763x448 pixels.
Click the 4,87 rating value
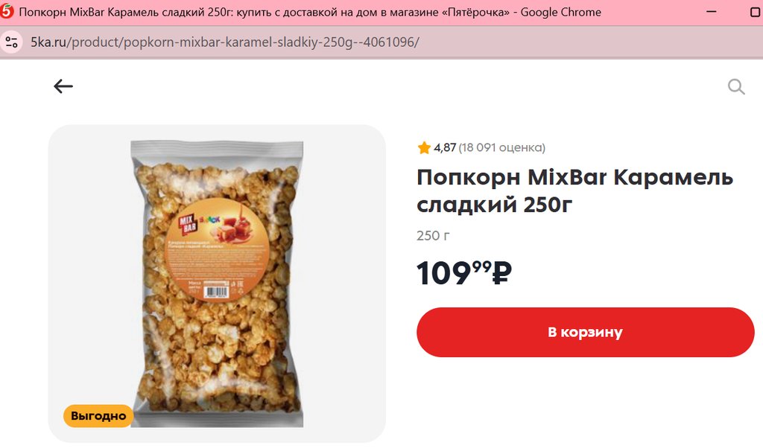coord(445,147)
